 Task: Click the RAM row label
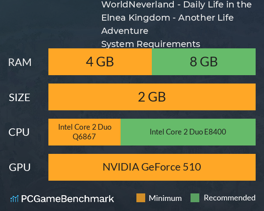[20, 62]
